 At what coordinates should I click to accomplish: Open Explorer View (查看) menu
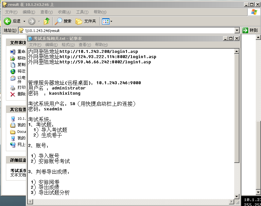tap(46, 12)
